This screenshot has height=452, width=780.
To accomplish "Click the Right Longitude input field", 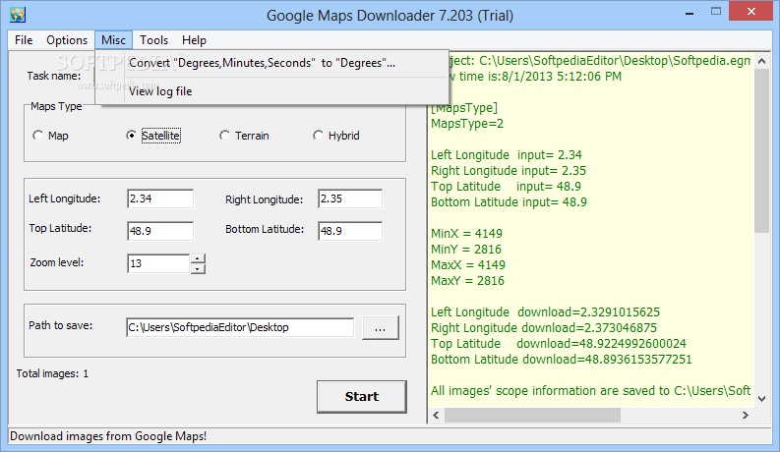I will [x=350, y=198].
